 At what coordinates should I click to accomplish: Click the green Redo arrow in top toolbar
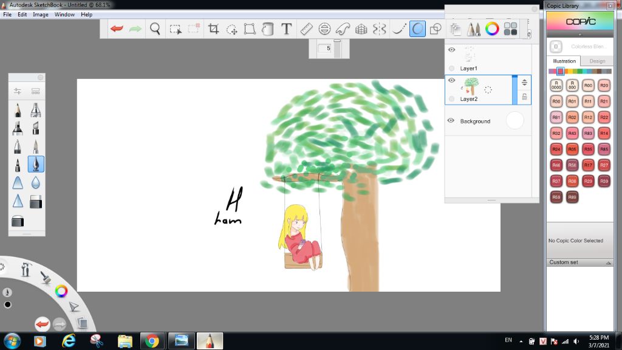(x=135, y=29)
